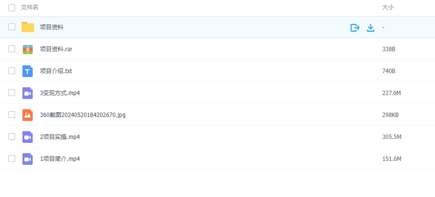Image resolution: width=435 pixels, height=197 pixels.
Task: Click the blue text file icon for 项目介绍.txt
Action: click(28, 71)
